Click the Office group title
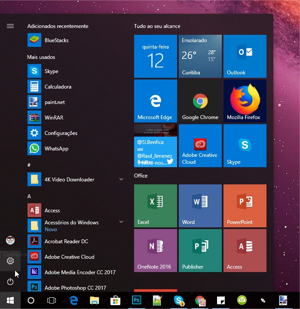The image size is (300, 309). pos(141,176)
